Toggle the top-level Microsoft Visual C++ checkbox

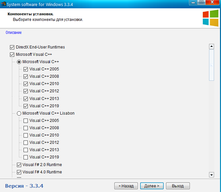pos(12,54)
